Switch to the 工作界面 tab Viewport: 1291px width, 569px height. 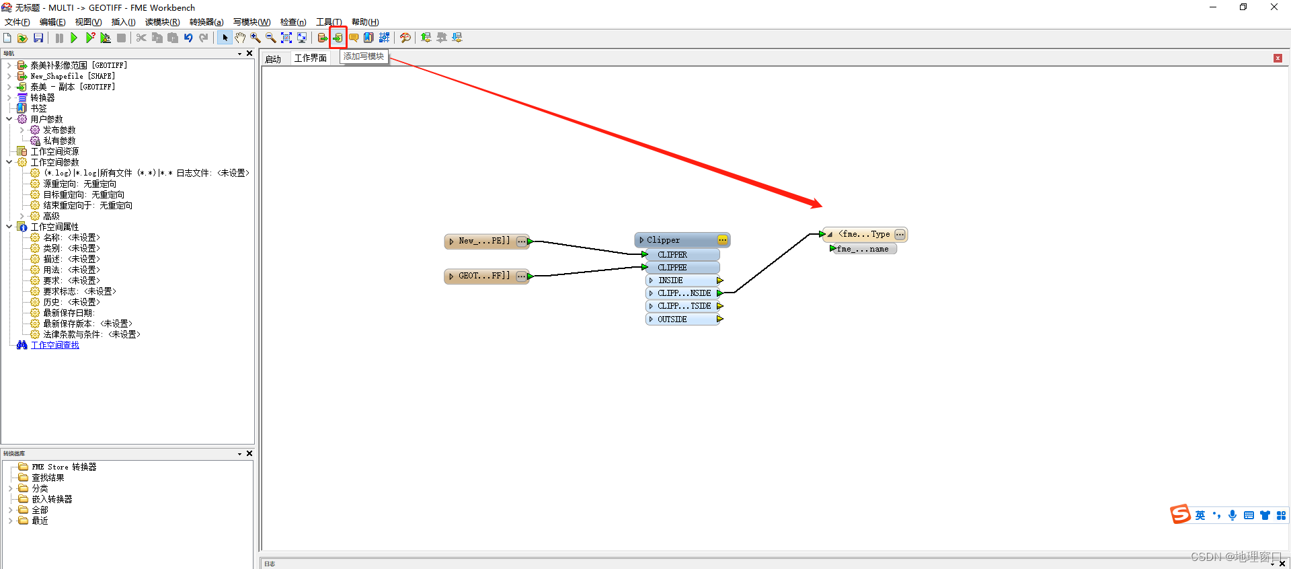pyautogui.click(x=311, y=58)
